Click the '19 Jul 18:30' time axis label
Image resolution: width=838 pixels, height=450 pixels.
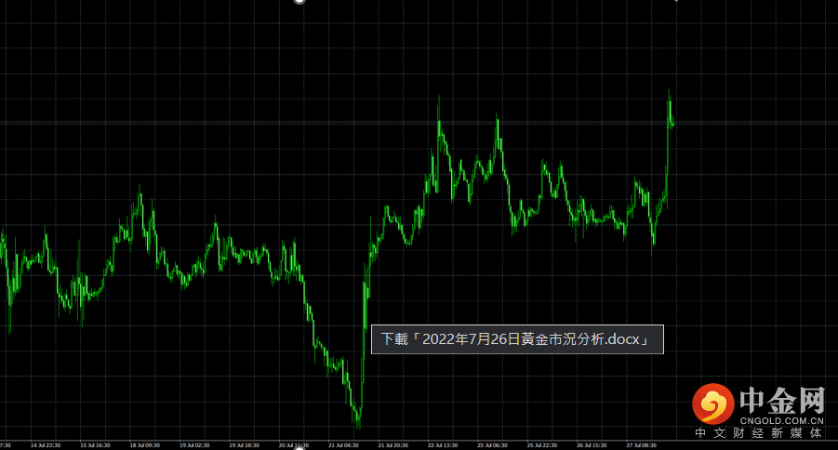tap(245, 445)
